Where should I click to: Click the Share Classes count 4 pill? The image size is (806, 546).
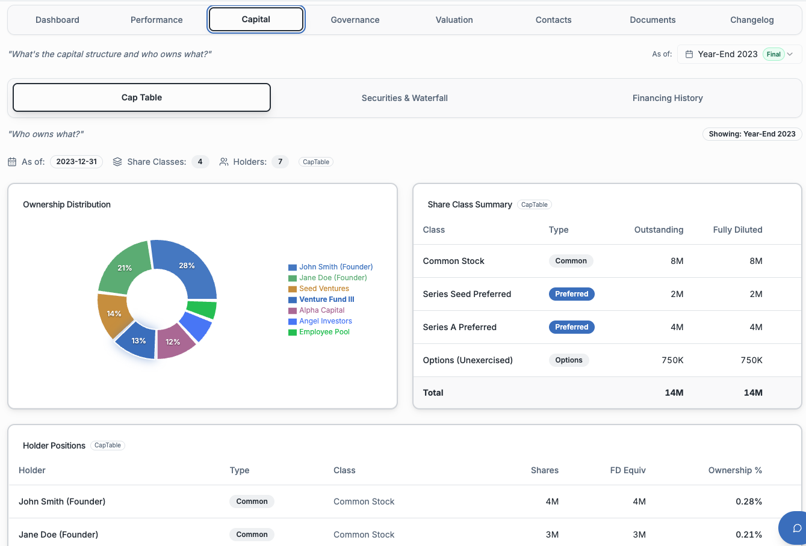200,162
